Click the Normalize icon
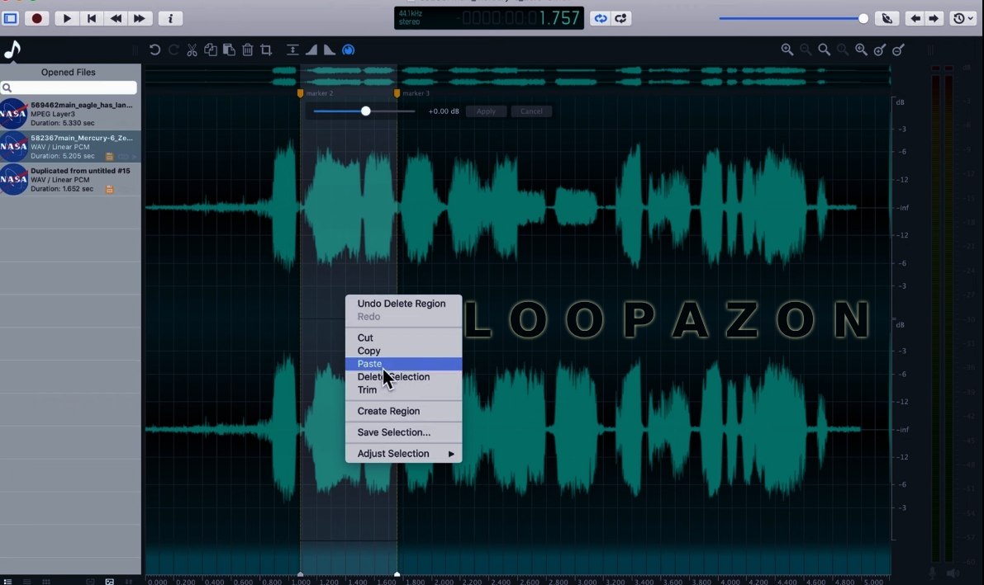The image size is (984, 585). click(292, 50)
